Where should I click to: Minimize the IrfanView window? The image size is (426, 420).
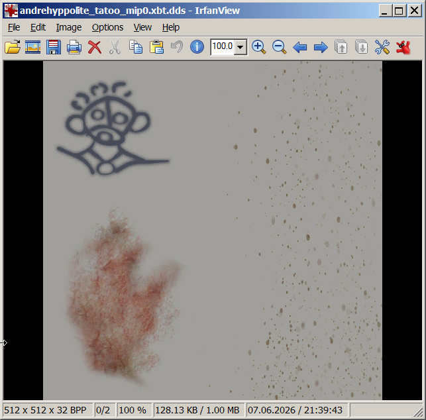385,11
